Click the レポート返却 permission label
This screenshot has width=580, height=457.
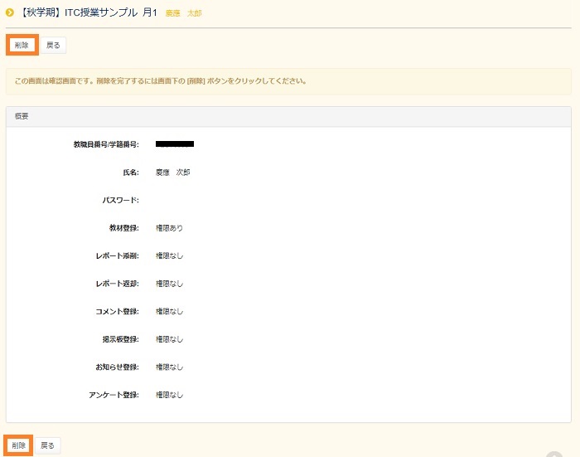[117, 284]
